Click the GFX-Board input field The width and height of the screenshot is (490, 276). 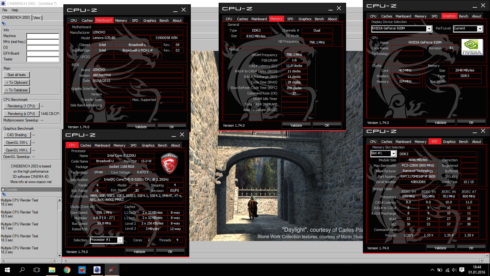(43, 53)
